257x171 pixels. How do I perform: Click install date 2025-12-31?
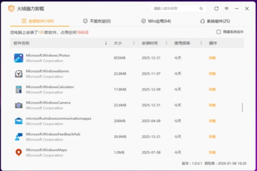tap(151, 105)
